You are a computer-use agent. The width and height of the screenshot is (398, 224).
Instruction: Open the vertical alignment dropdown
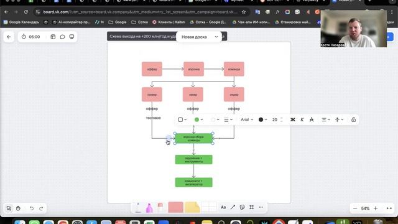click(339, 119)
